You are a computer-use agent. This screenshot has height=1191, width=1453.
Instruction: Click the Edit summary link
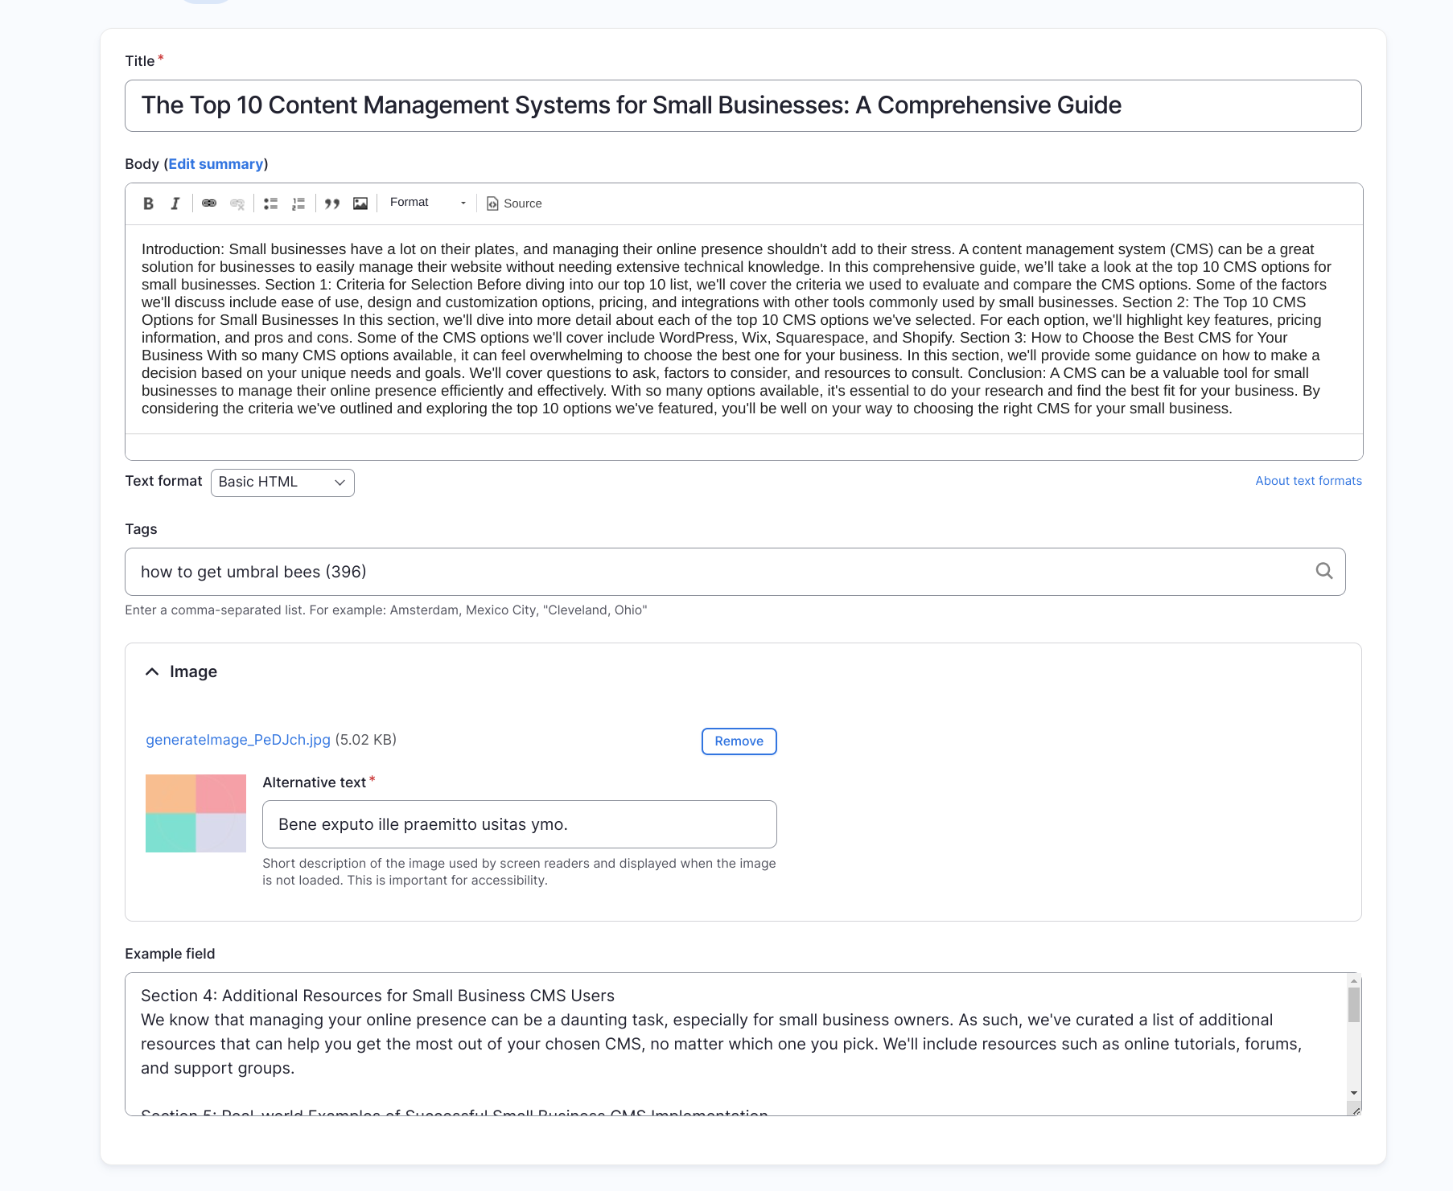216,164
